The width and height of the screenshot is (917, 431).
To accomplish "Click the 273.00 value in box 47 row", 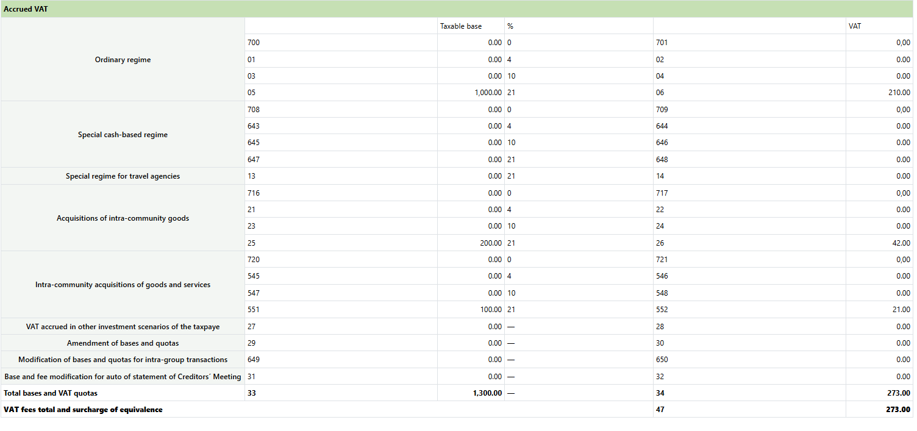I will tap(898, 410).
